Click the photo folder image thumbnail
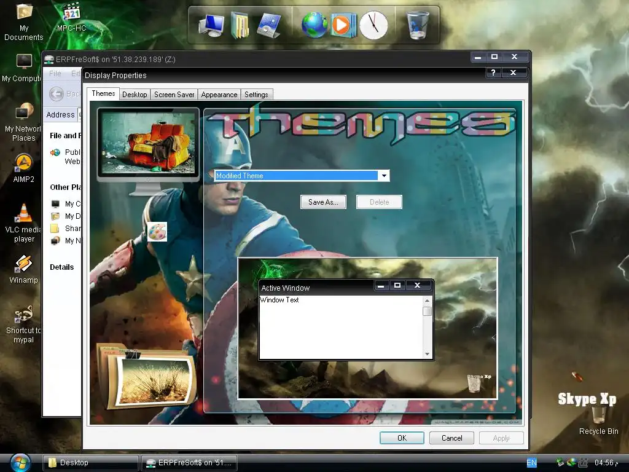The width and height of the screenshot is (629, 472). [x=147, y=377]
